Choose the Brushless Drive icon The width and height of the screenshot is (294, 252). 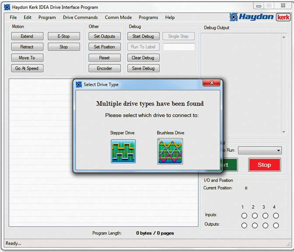pos(170,151)
